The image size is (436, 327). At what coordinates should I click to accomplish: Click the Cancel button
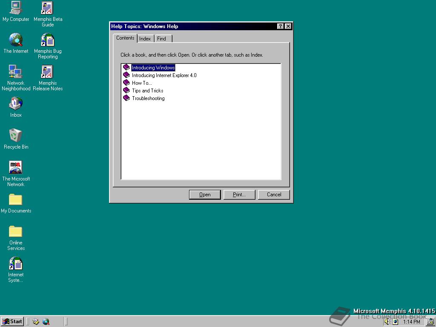(x=274, y=195)
